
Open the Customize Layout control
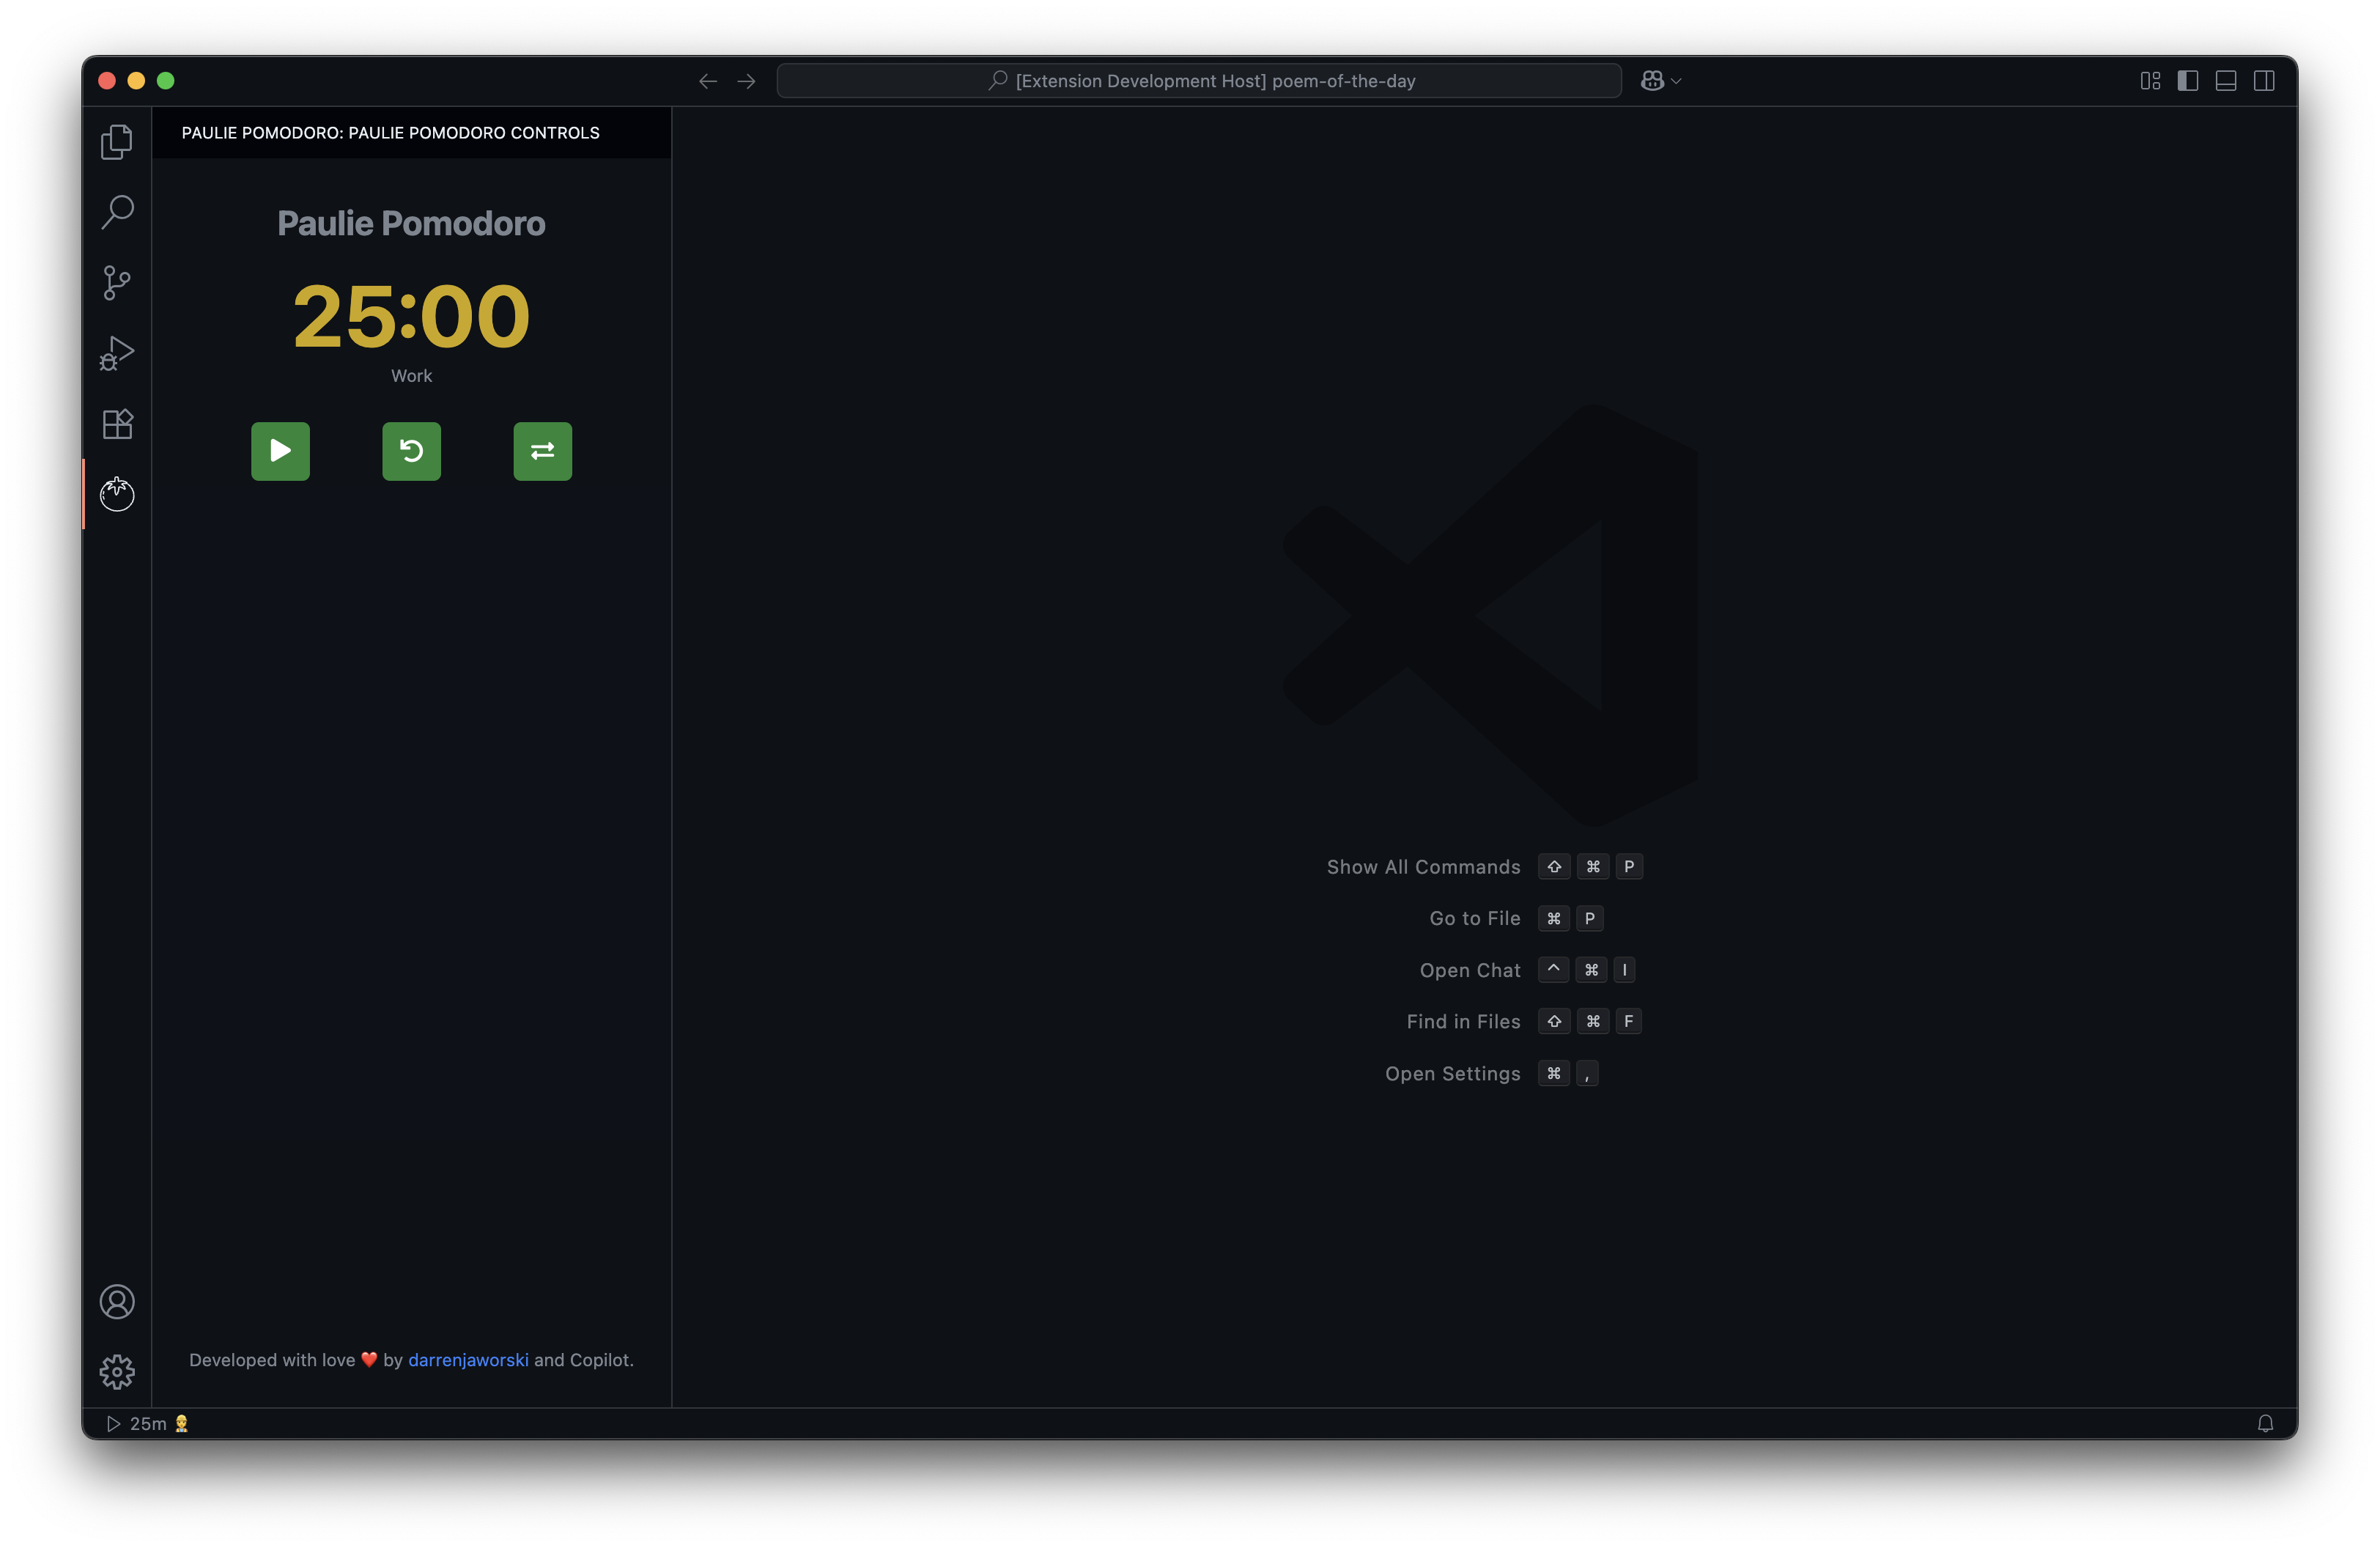click(x=2150, y=81)
